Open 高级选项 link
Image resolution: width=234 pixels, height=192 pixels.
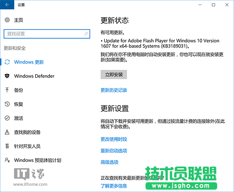pos(109,162)
